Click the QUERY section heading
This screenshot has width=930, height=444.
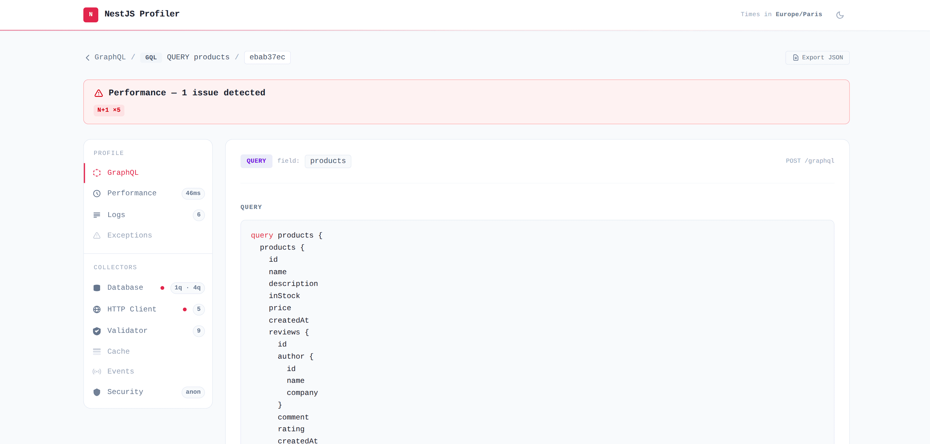pos(251,207)
